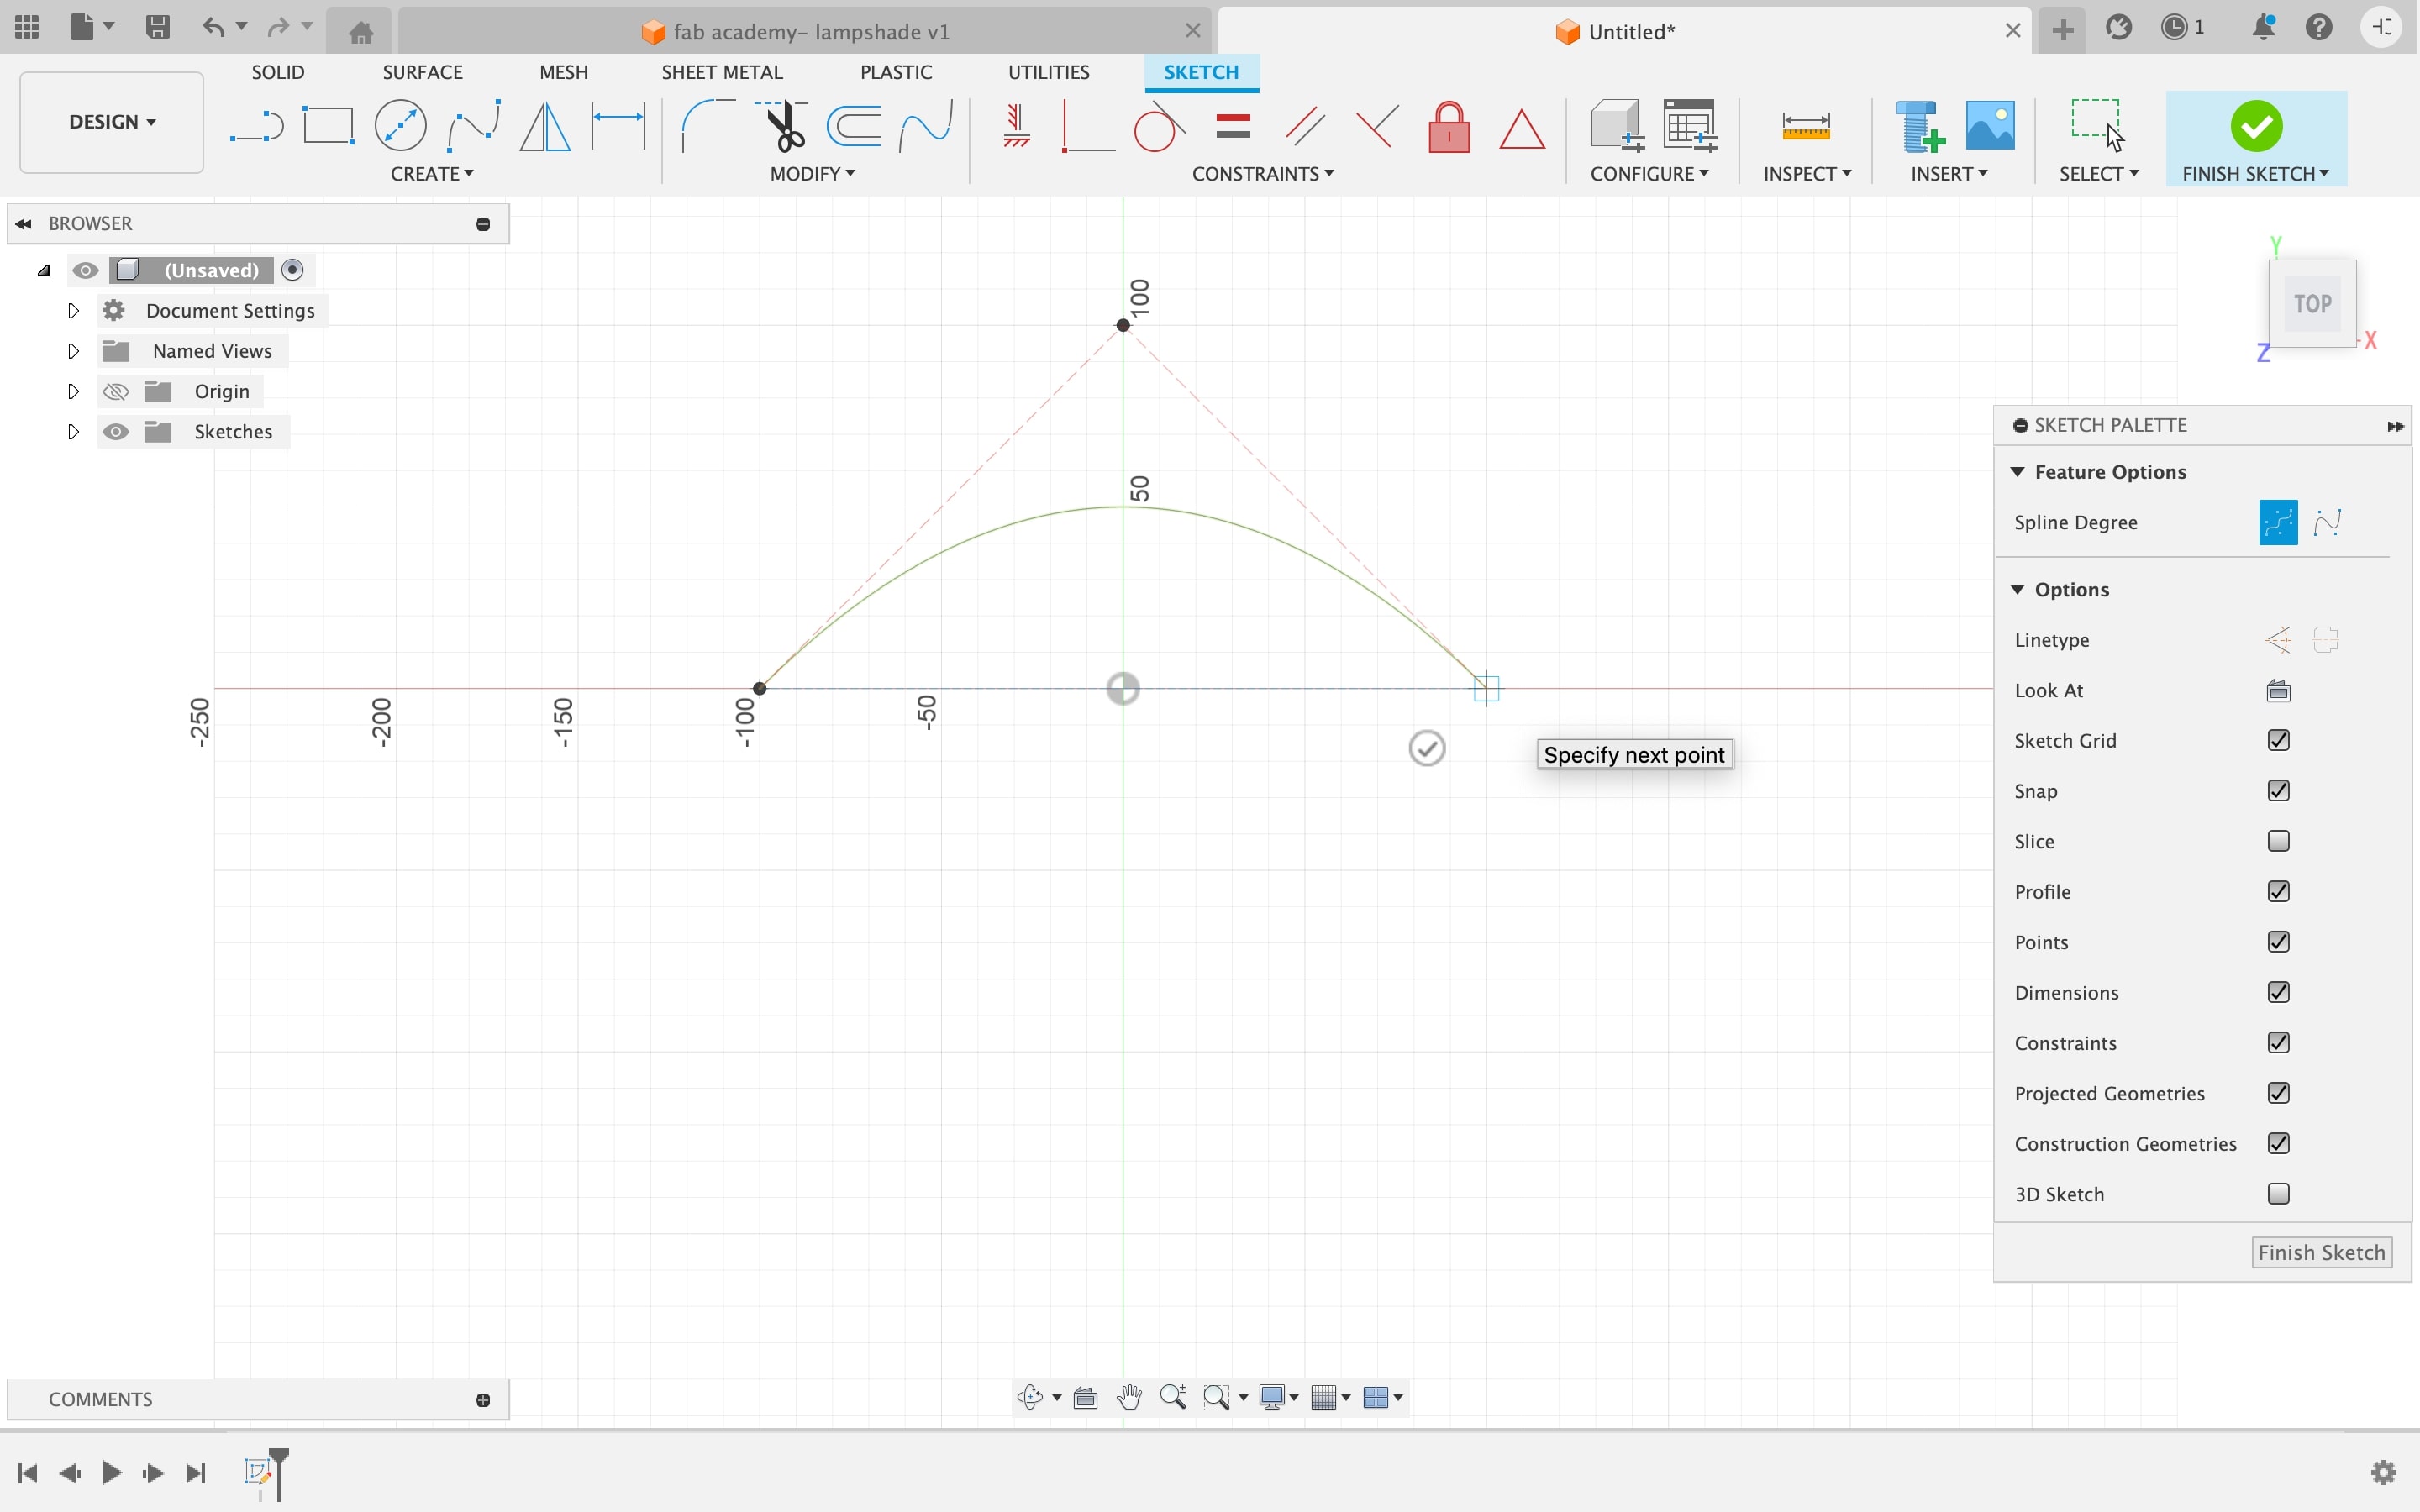Toggle the Slice option checkbox
Screen dimensions: 2420x1512
(x=2279, y=840)
